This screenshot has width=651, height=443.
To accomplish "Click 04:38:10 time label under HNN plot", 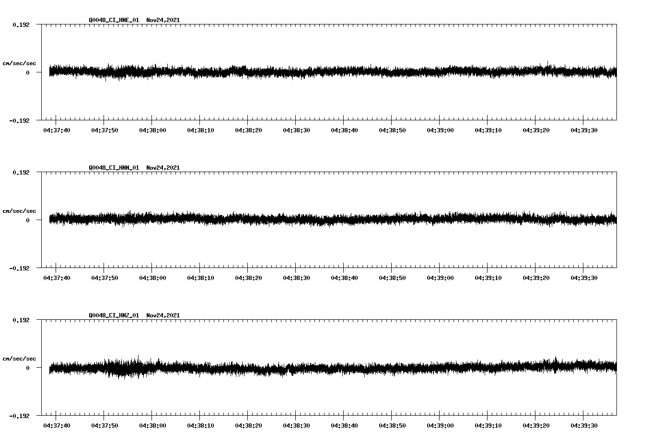I will [200, 278].
